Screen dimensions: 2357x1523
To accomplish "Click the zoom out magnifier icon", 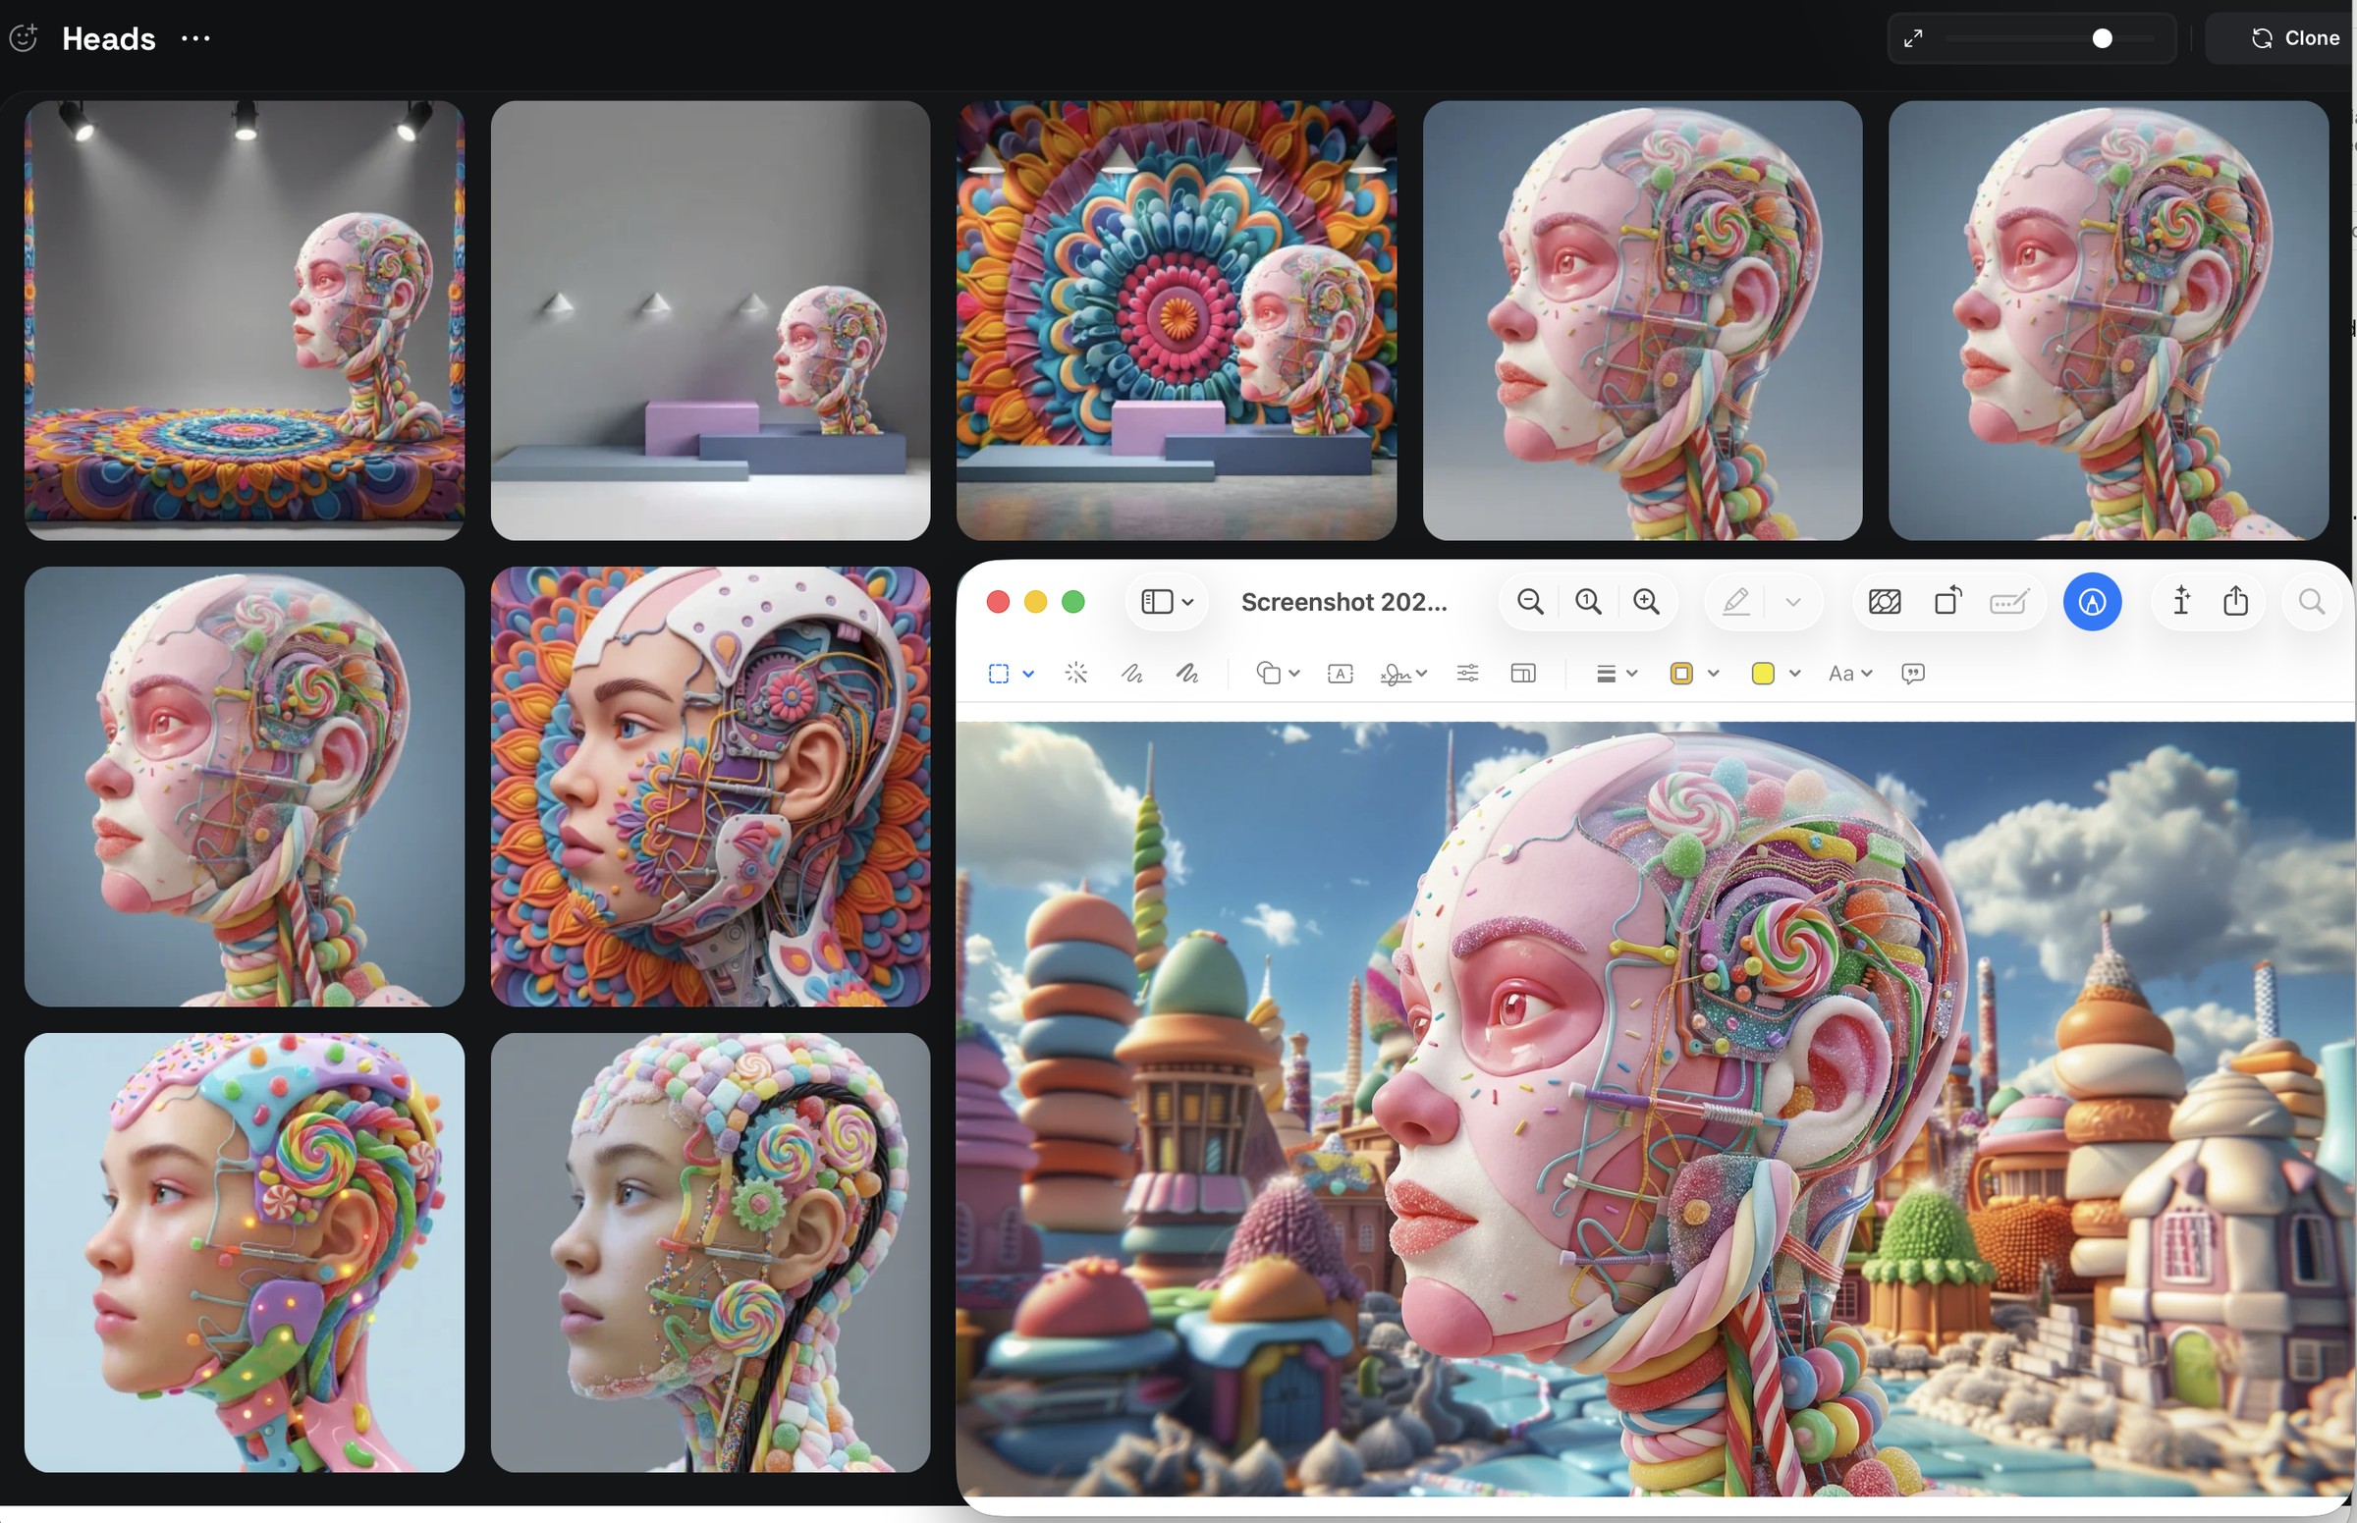I will click(x=1530, y=601).
